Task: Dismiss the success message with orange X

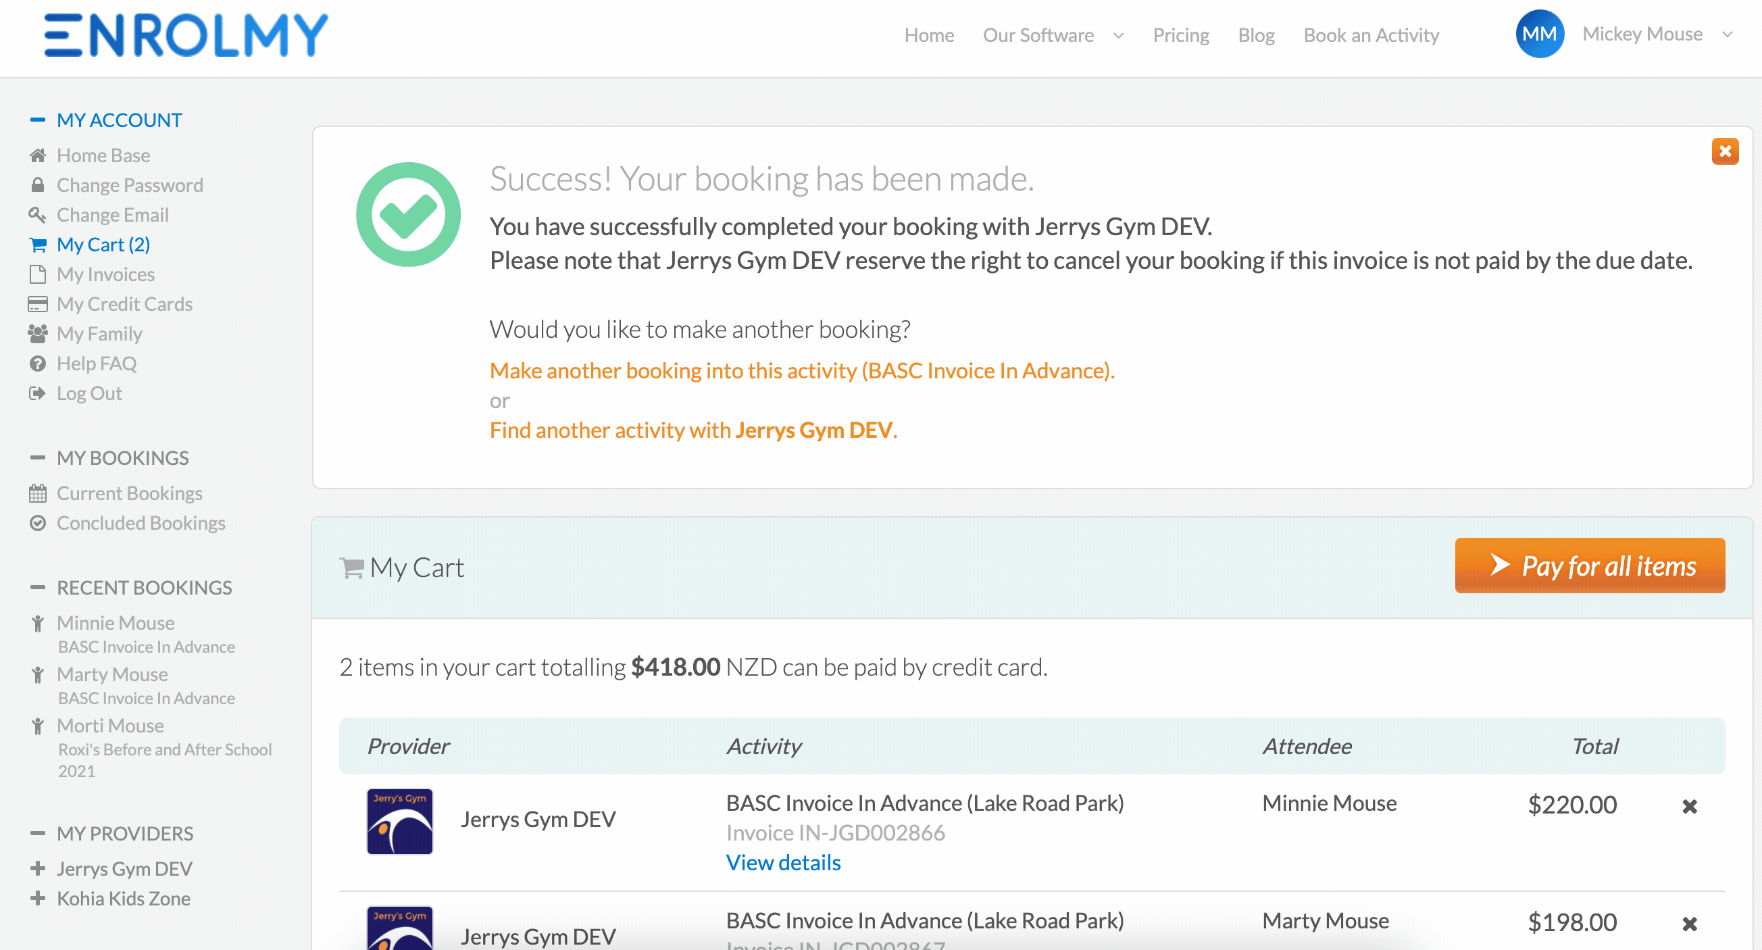Action: pyautogui.click(x=1725, y=151)
